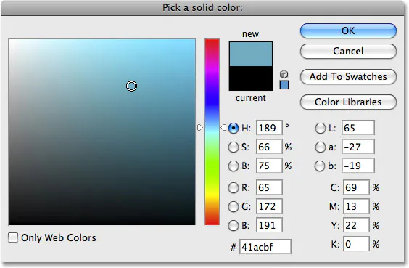The image size is (409, 268).
Task: Open Color Libraries
Action: (x=348, y=102)
